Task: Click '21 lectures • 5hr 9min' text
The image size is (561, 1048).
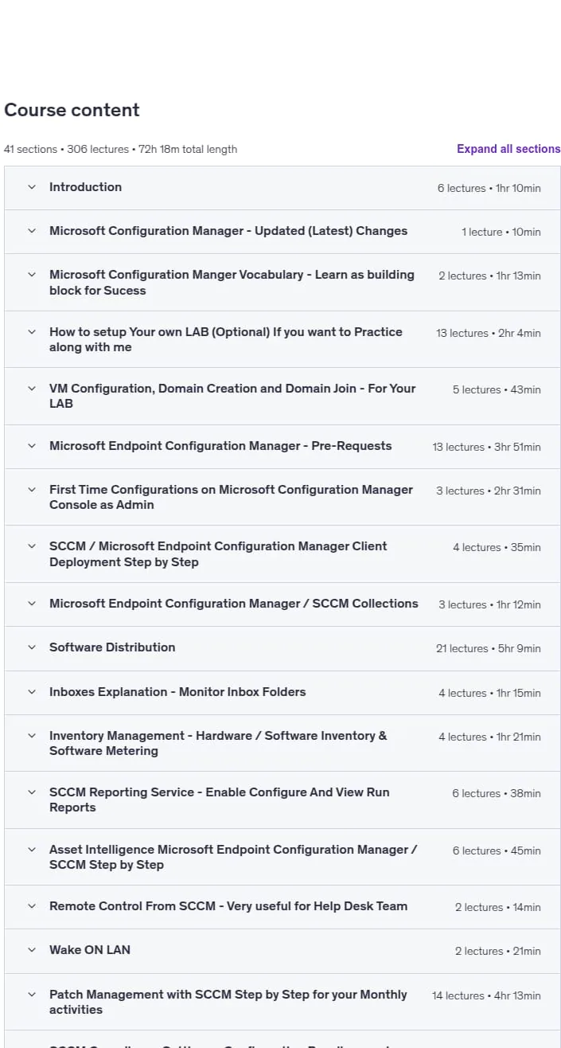Action: coord(488,648)
